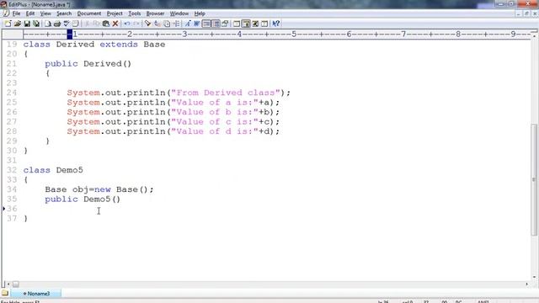Open the Edit menu
This screenshot has width=539, height=303.
(30, 13)
